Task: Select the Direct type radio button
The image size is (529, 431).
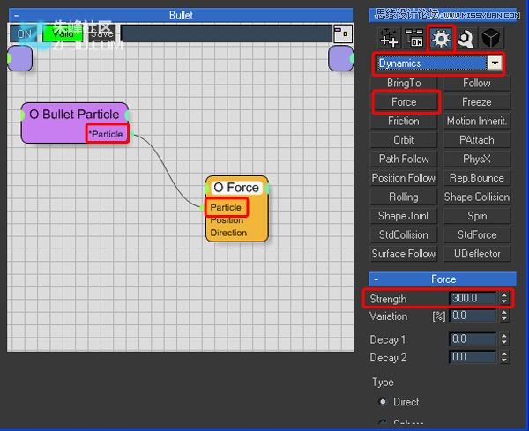Action: point(383,402)
